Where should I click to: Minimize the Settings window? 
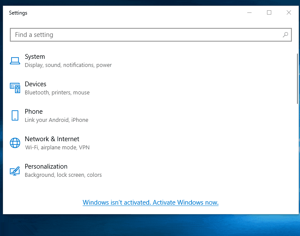tap(249, 13)
